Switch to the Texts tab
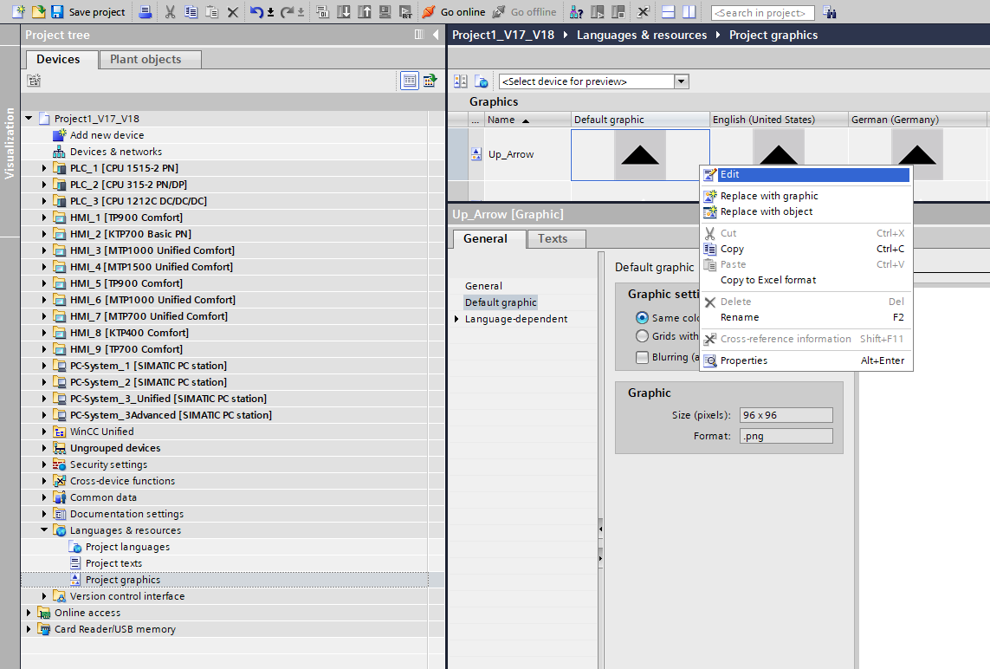990x669 pixels. click(553, 239)
